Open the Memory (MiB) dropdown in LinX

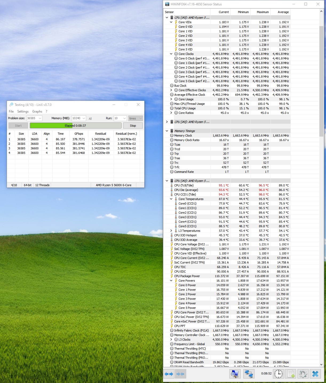tap(84, 118)
